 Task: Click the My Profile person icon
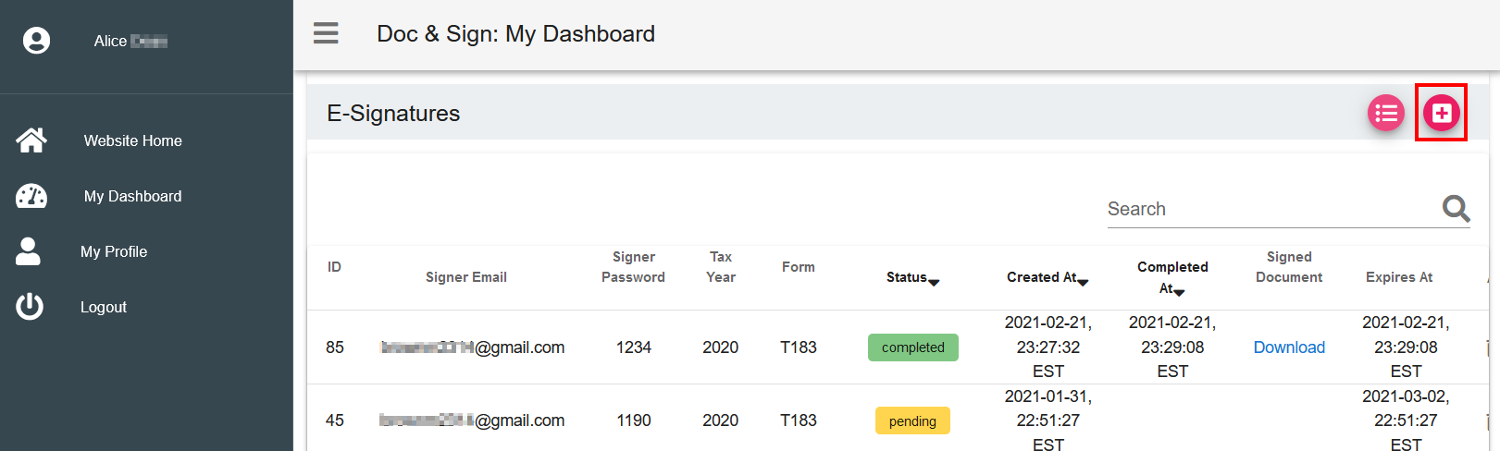pos(29,251)
